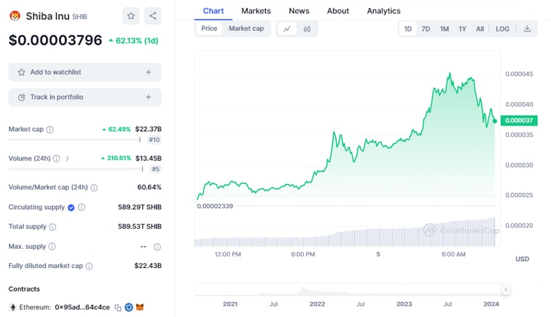Switch to candlestick chart icon
The image size is (551, 317).
click(x=307, y=29)
